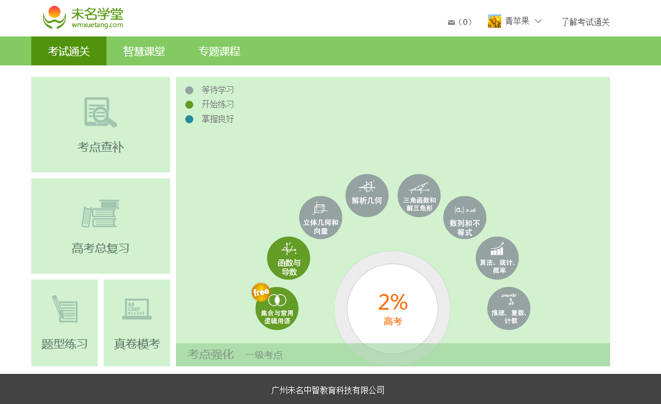The image size is (661, 404).
Task: Open the 专题课程 tab
Action: [219, 52]
